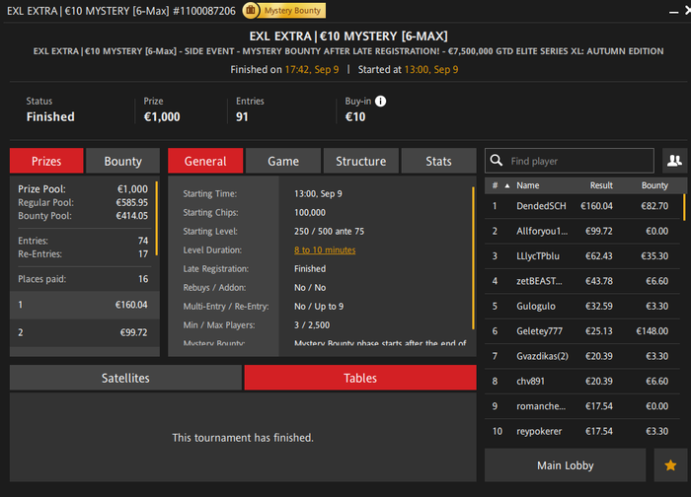Screen dimensions: 691x497
Task: Sort players by Bounty column
Action: coord(654,185)
